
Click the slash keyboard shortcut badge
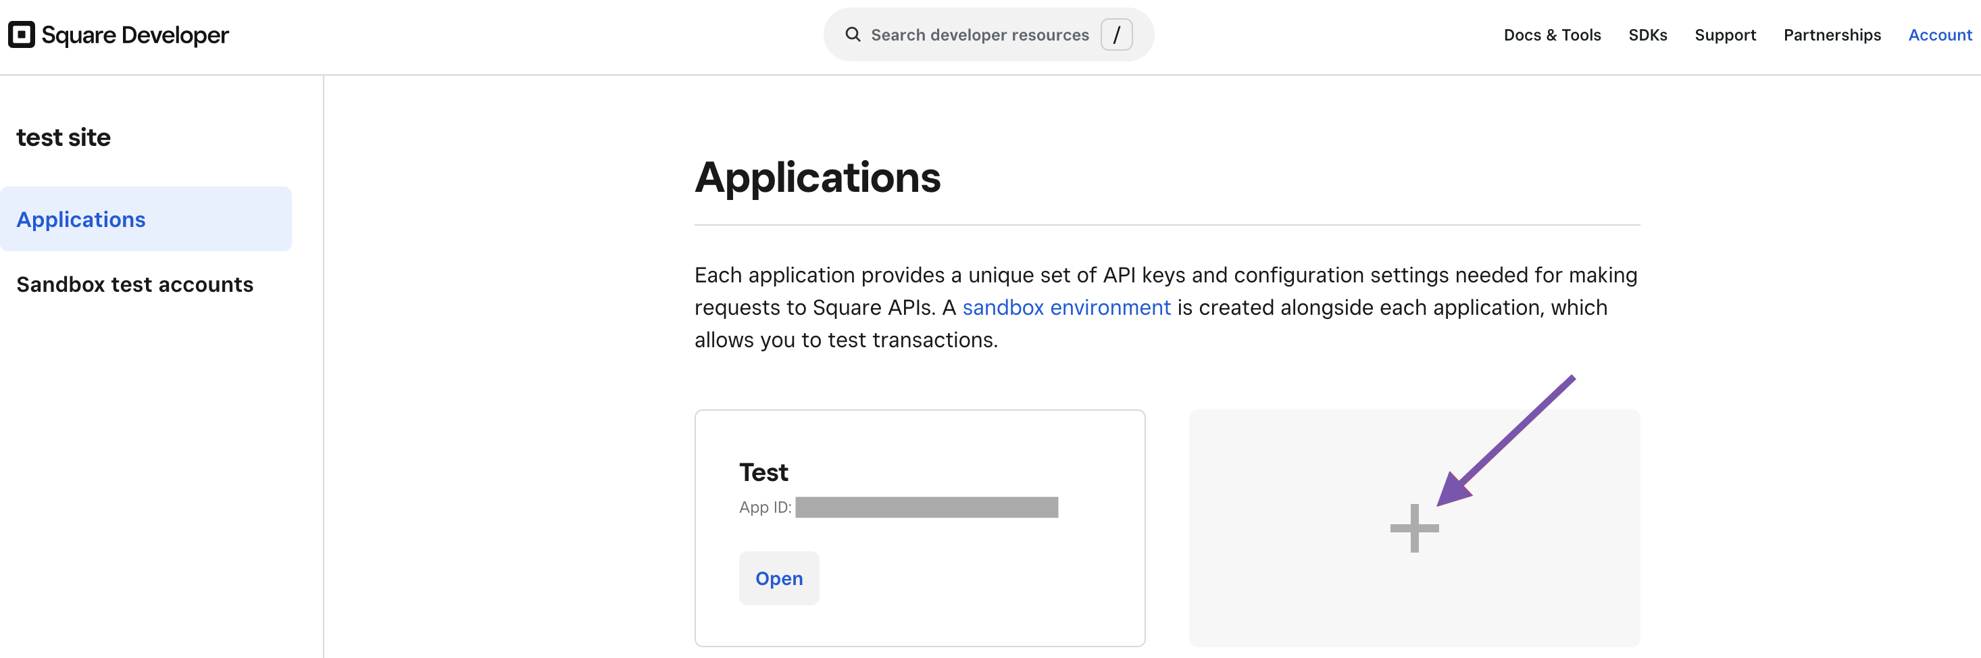tap(1118, 34)
